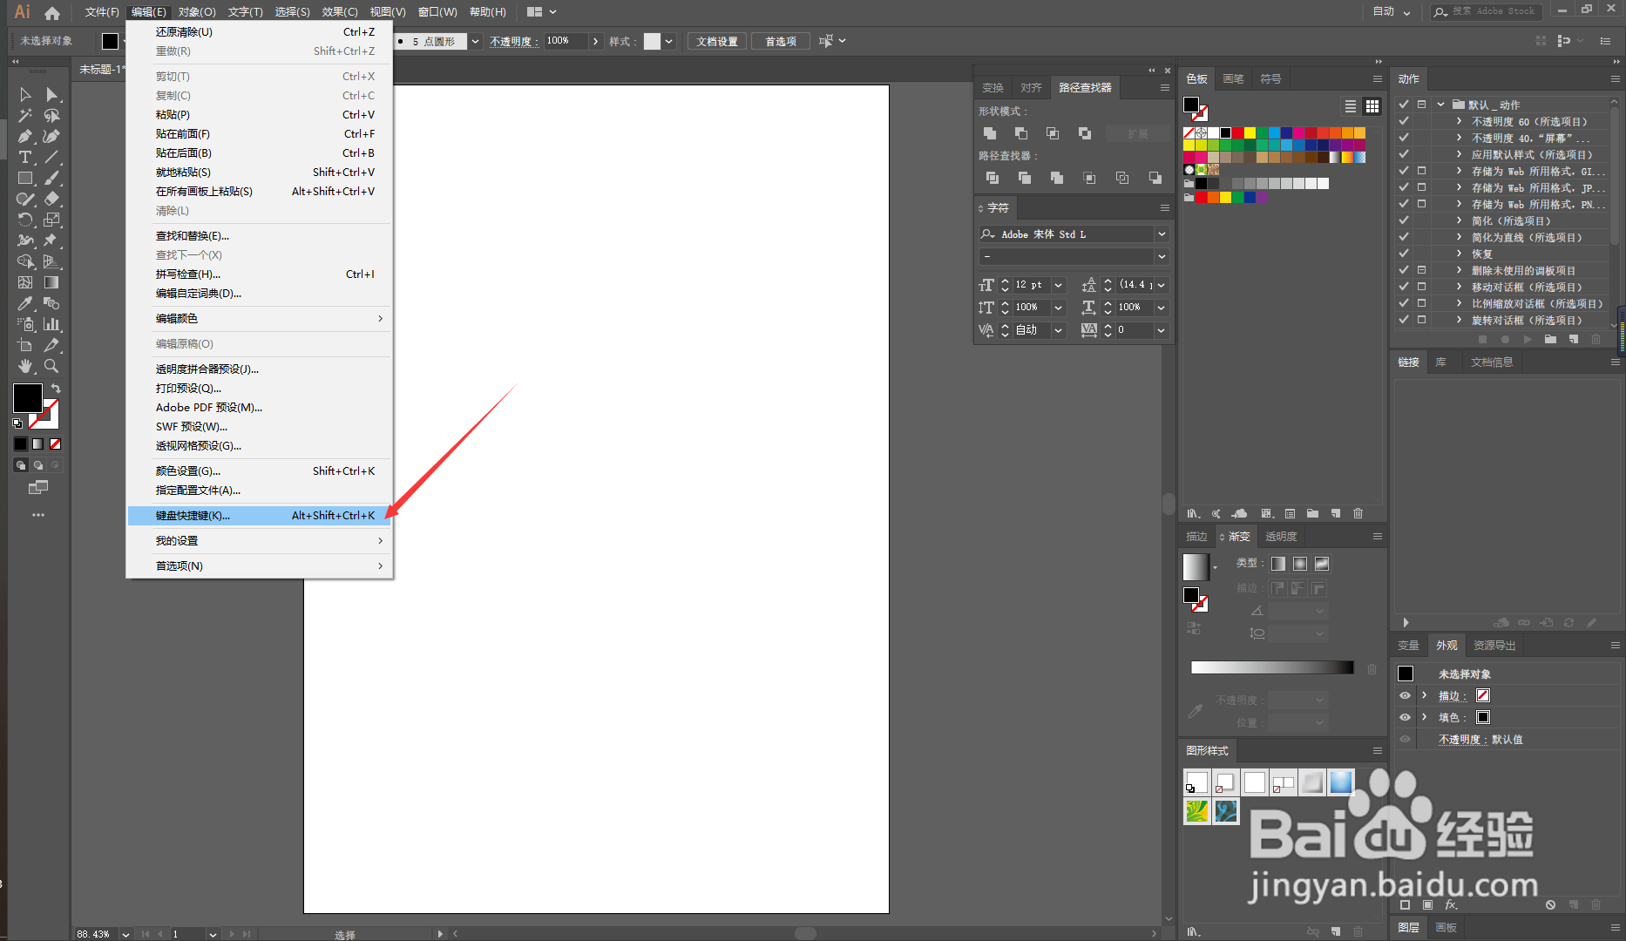Click Divide icon in Pathfinder
Viewport: 1626px width, 941px height.
click(x=992, y=178)
